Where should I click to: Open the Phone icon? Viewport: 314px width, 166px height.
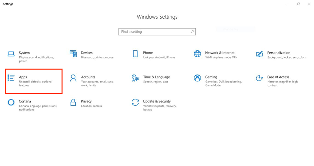pos(135,54)
